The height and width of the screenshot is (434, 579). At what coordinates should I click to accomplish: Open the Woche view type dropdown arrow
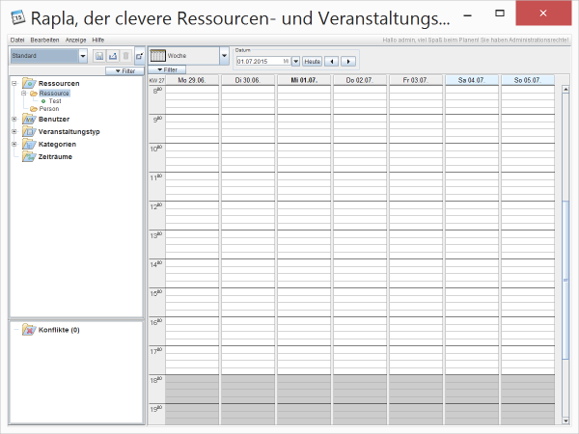click(224, 56)
